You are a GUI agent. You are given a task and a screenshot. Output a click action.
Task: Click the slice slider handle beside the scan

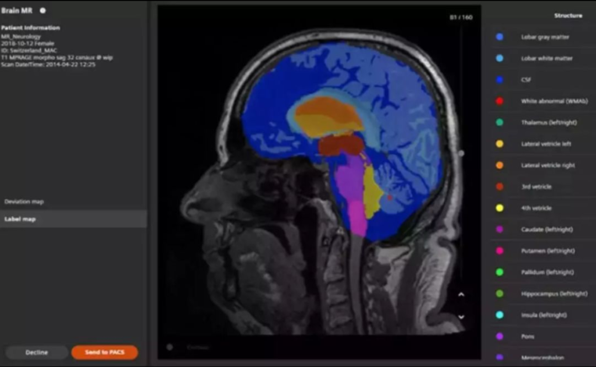pyautogui.click(x=461, y=153)
